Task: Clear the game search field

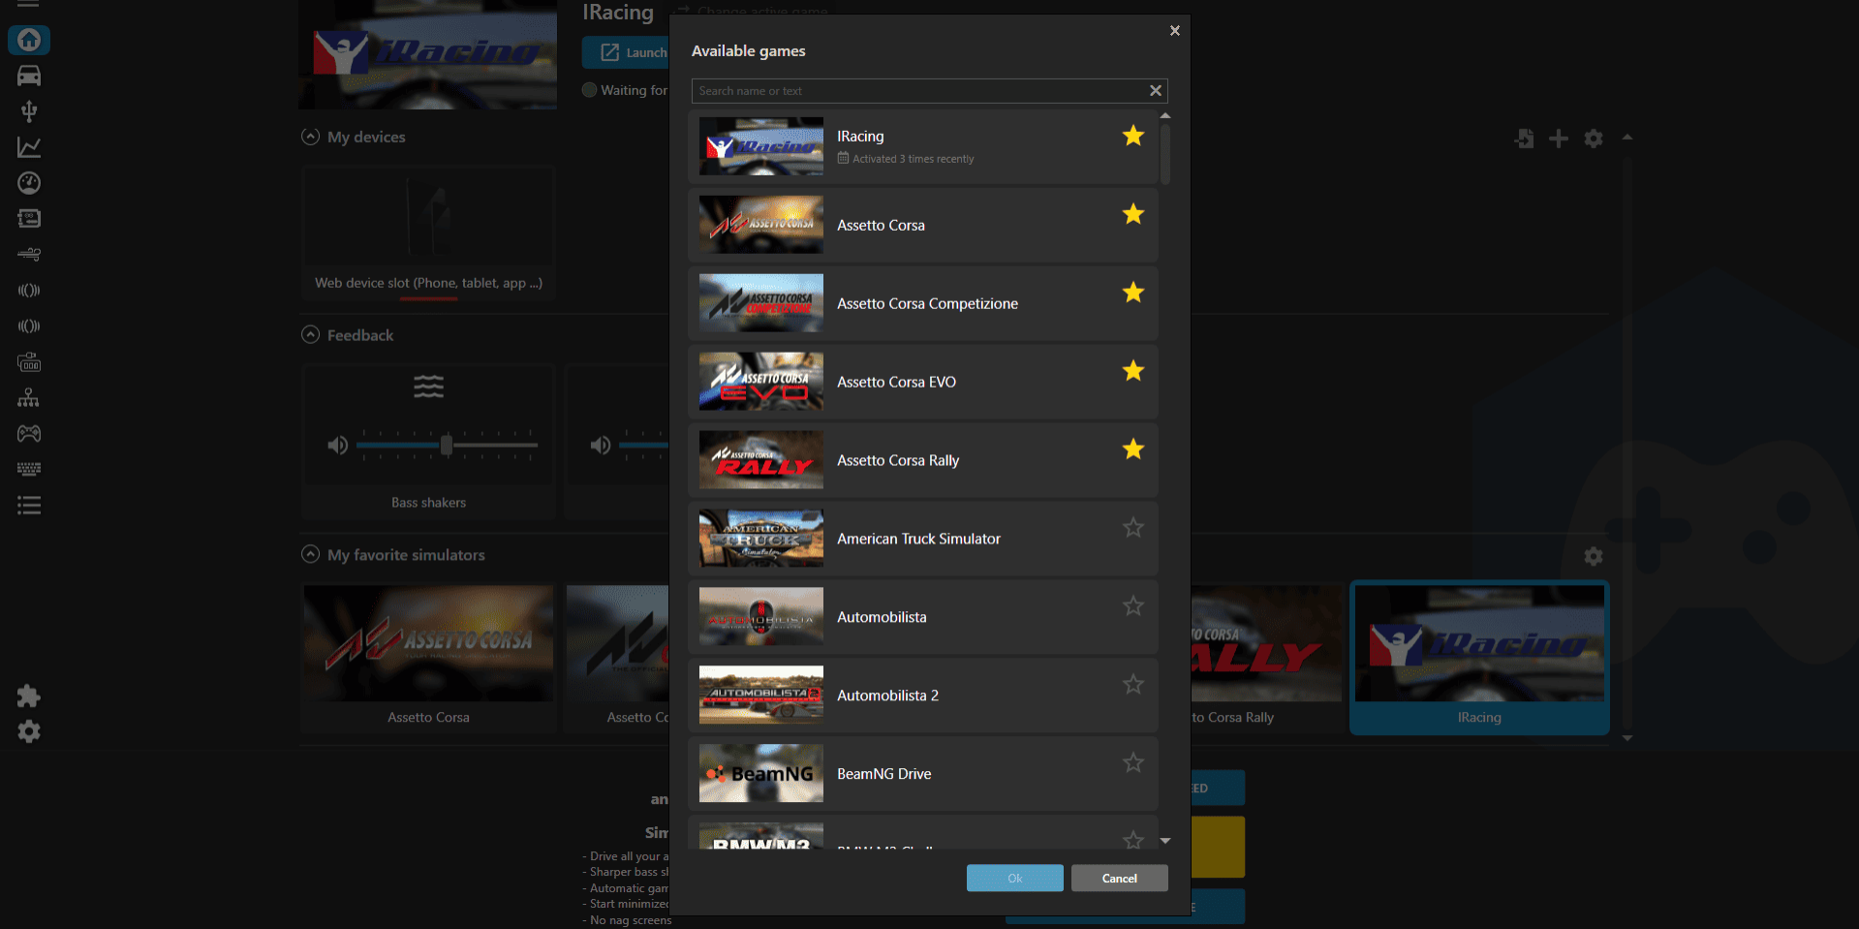Action: [1155, 90]
